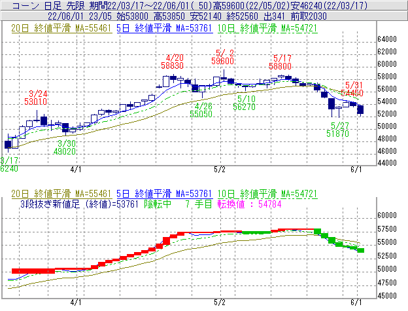Click the 安52140 low price value
408x311 pixels.
206,16
